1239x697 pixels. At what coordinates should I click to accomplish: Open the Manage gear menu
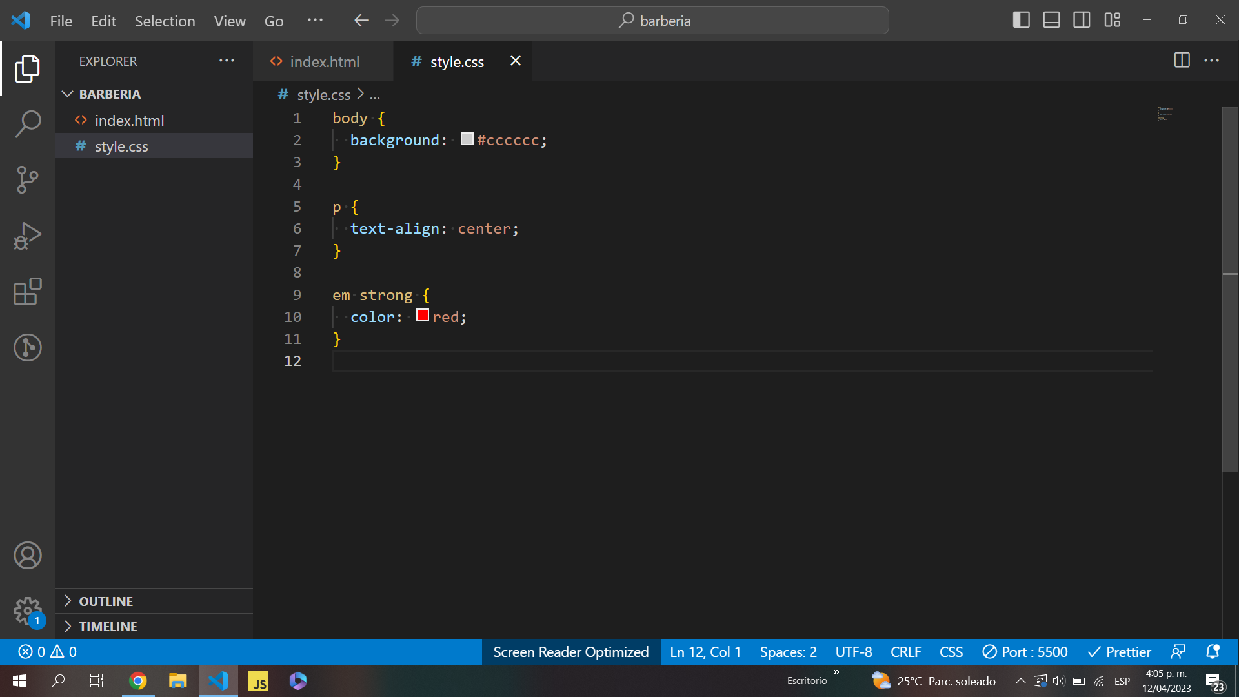27,611
